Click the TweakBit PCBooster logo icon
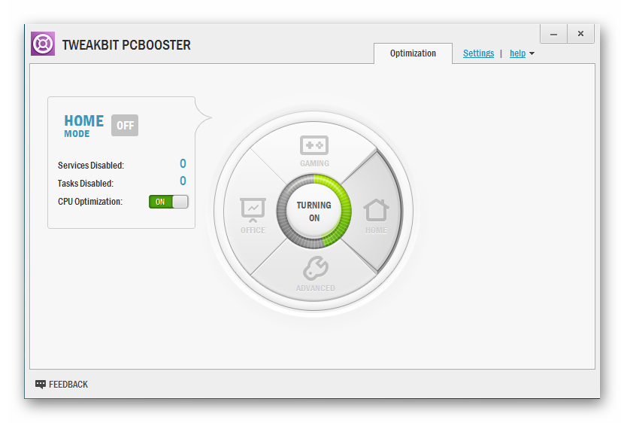This screenshot has width=624, height=423. pos(43,44)
